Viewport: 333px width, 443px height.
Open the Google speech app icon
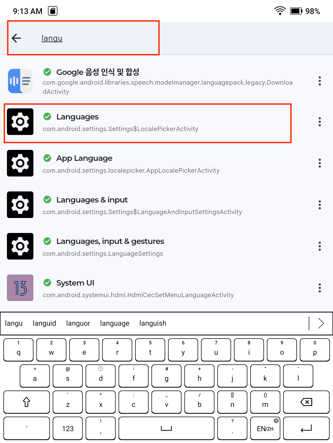(x=20, y=81)
